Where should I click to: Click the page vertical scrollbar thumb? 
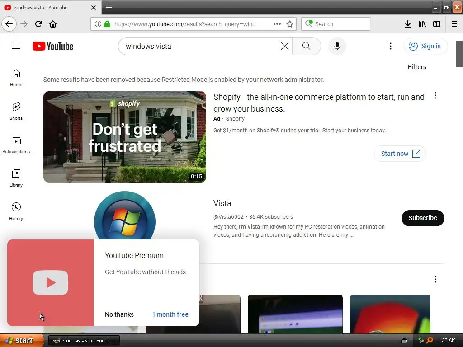[x=459, y=54]
